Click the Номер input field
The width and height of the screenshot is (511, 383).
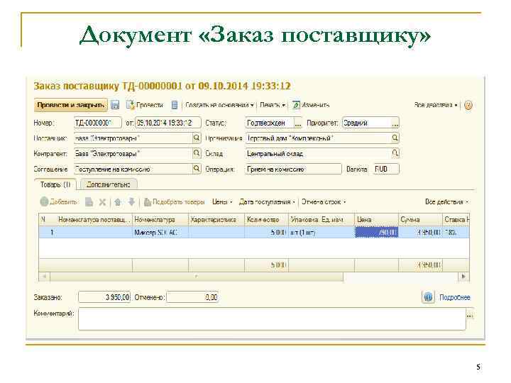point(98,123)
